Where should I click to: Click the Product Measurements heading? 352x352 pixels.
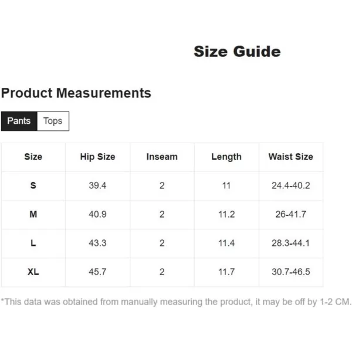76,93
